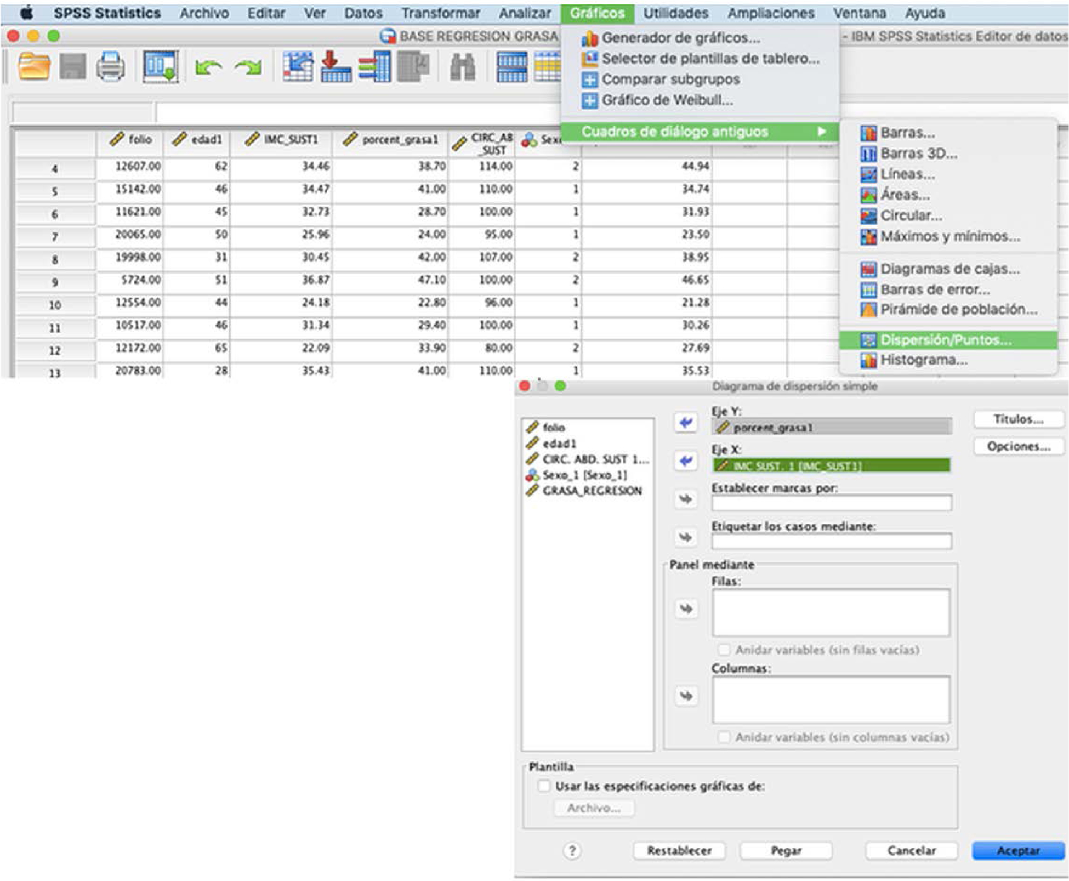Open the Ayuda menu
The width and height of the screenshot is (1069, 881).
coord(925,13)
